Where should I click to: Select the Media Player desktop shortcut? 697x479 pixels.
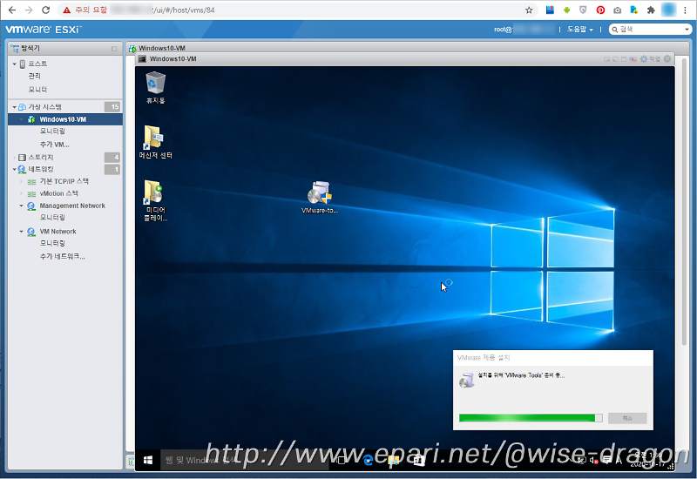[x=156, y=201]
